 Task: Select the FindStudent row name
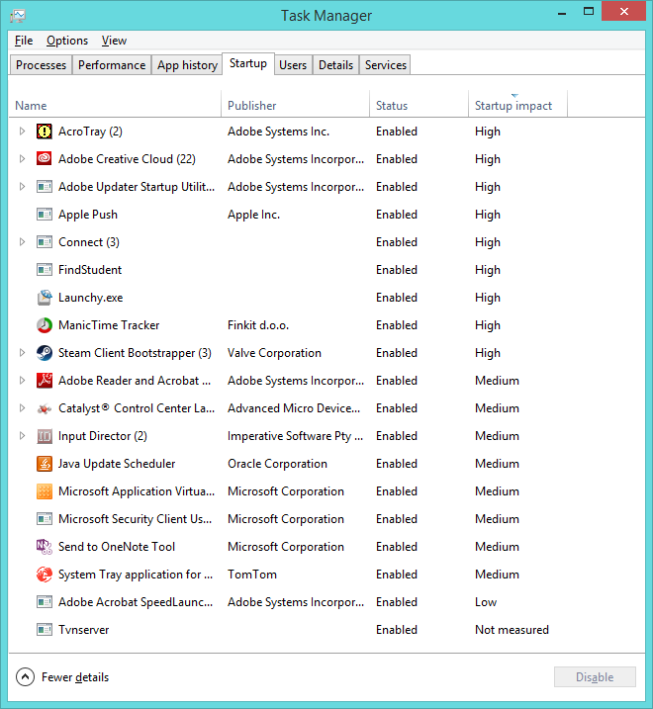click(x=90, y=270)
